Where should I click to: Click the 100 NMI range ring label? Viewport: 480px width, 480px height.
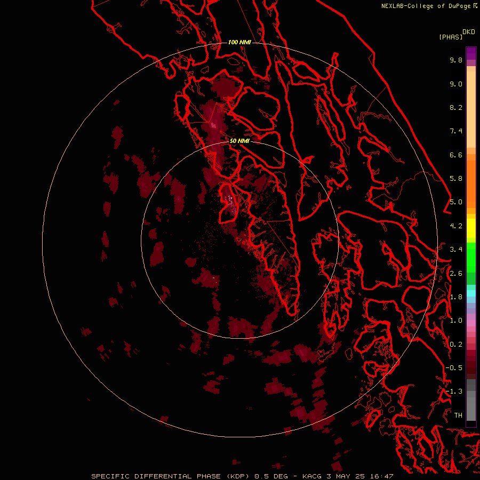click(x=239, y=42)
